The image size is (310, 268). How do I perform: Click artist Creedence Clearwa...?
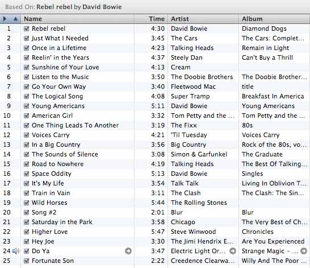(203, 261)
